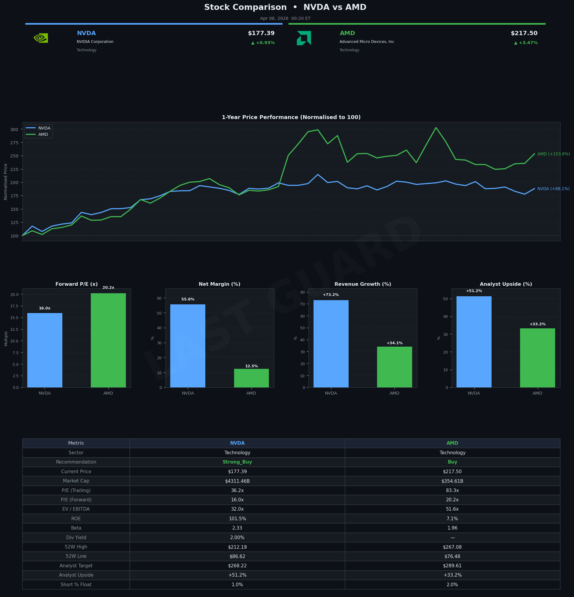574x597 pixels.
Task: Click the NVDA (+88.1%) line end label
Action: coord(553,189)
